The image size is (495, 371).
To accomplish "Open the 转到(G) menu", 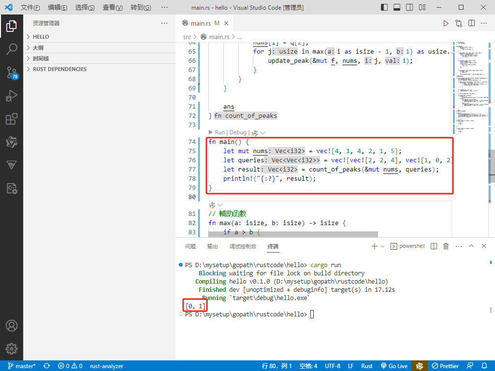I will 141,7.
